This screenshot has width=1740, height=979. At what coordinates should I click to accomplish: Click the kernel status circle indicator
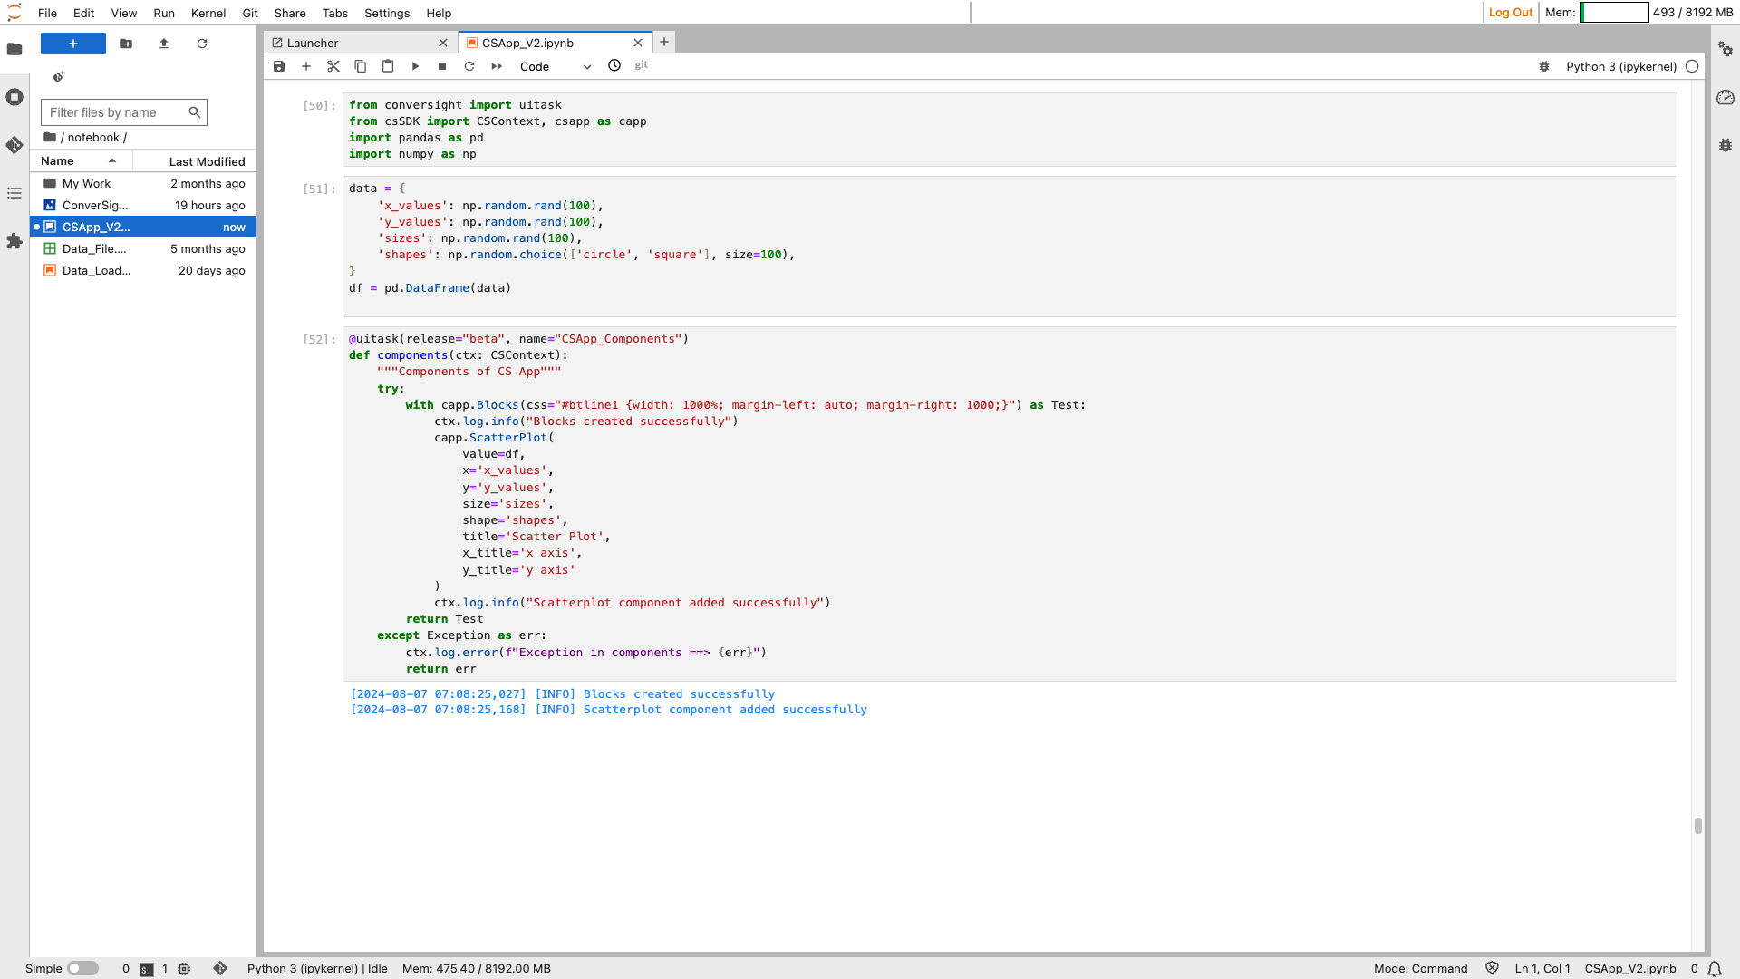1692,66
